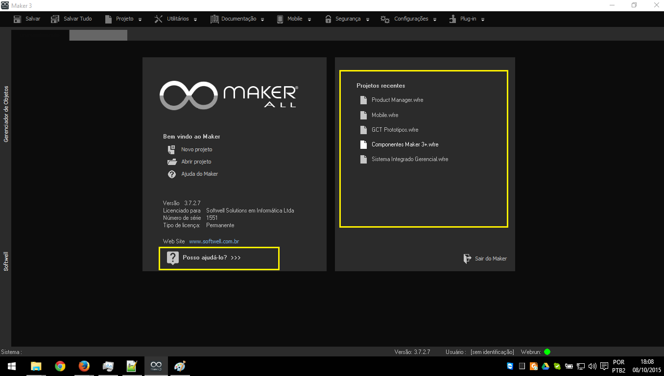Open the Projeto menu label
Screen dimensions: 664x376
click(x=125, y=19)
